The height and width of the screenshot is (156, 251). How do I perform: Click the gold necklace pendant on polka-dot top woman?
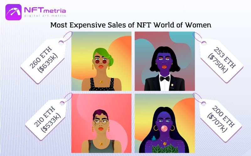tap(101, 82)
